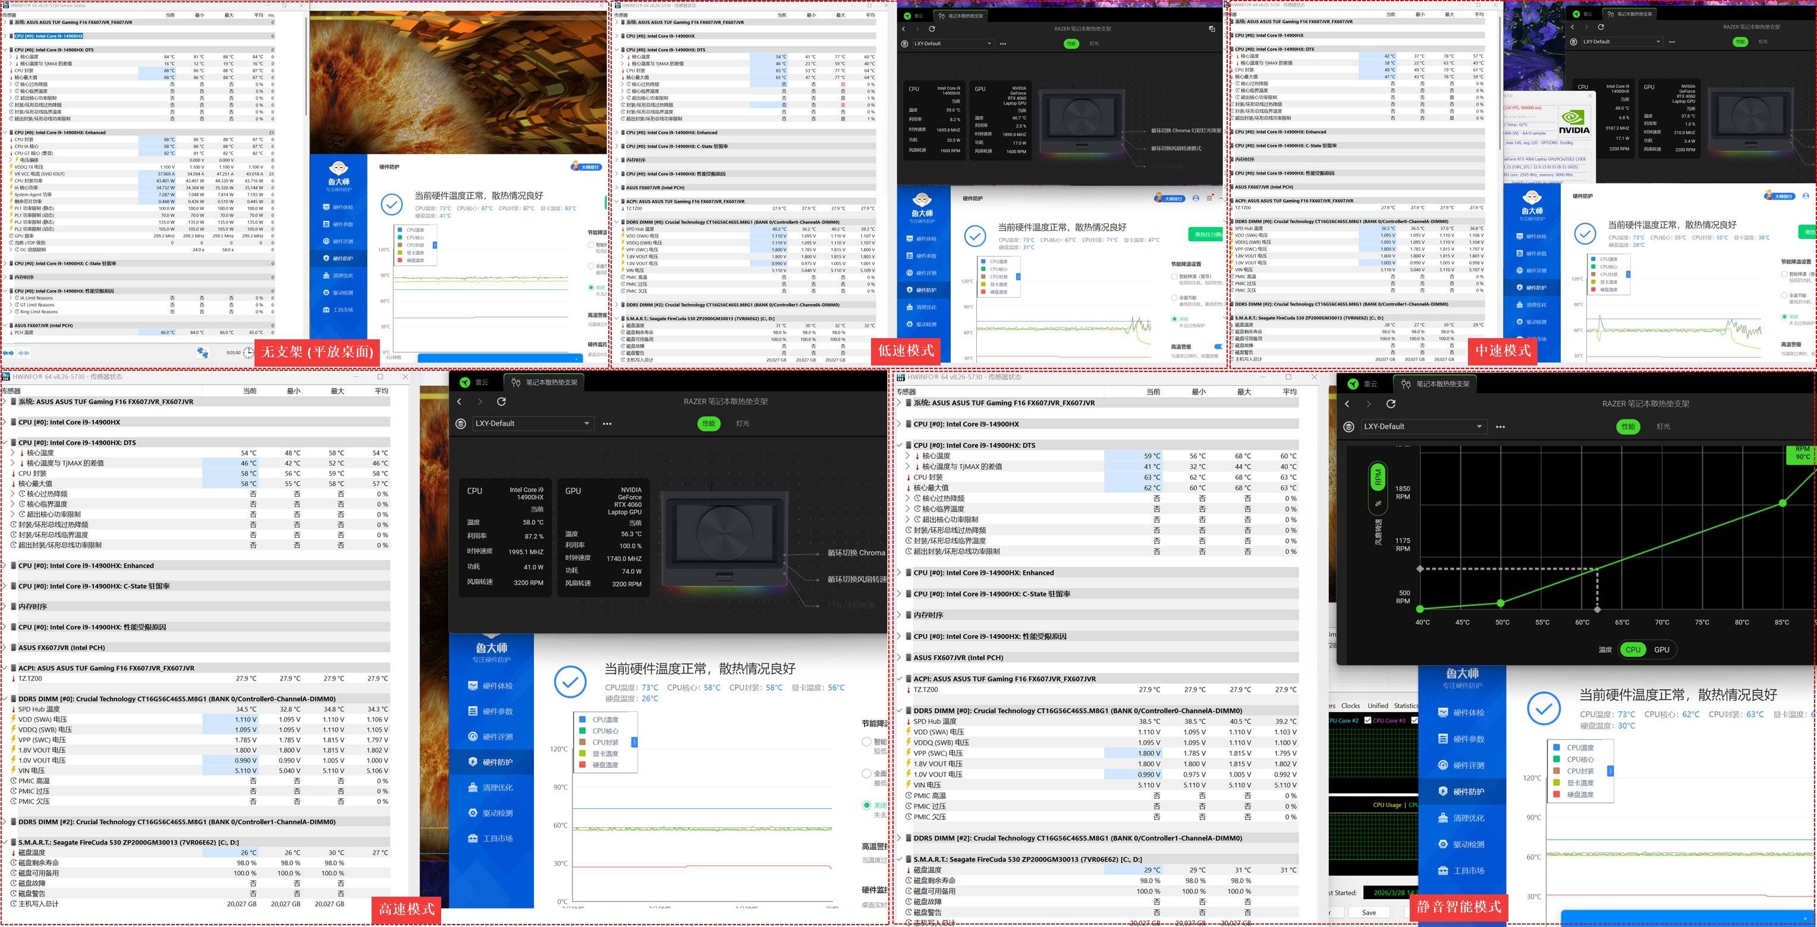Select the 关闭 radio under 节能降温选项
Image resolution: width=1817 pixels, height=927 pixels.
click(x=867, y=805)
